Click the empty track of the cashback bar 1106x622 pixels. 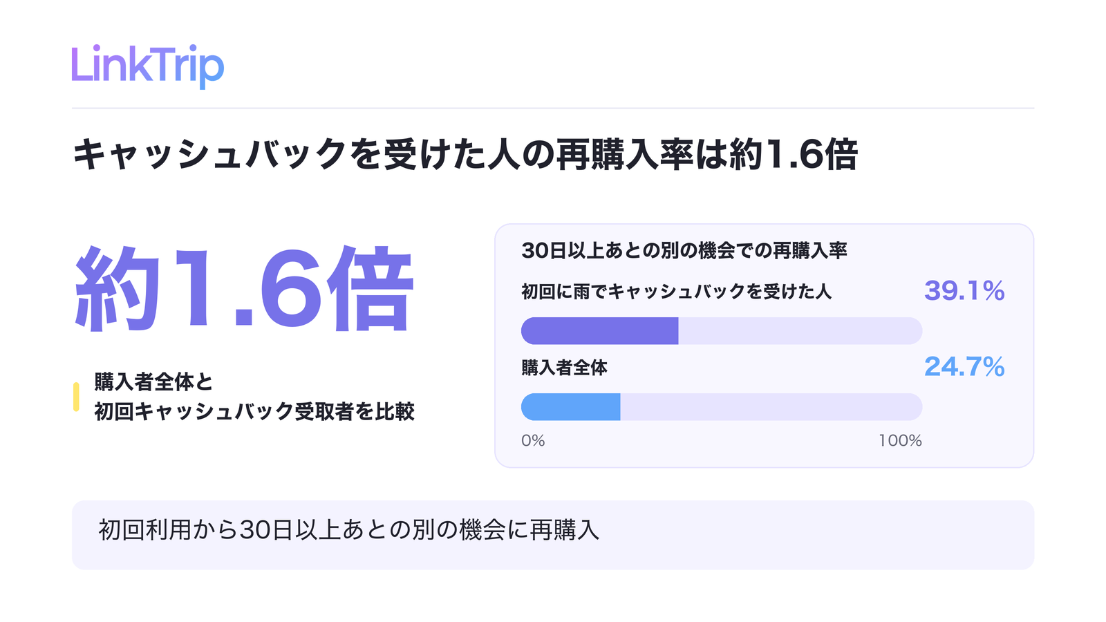pos(800,331)
